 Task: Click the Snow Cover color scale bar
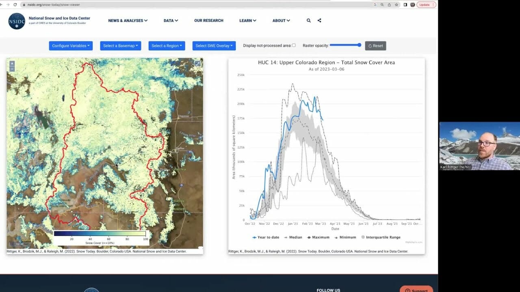coord(100,234)
